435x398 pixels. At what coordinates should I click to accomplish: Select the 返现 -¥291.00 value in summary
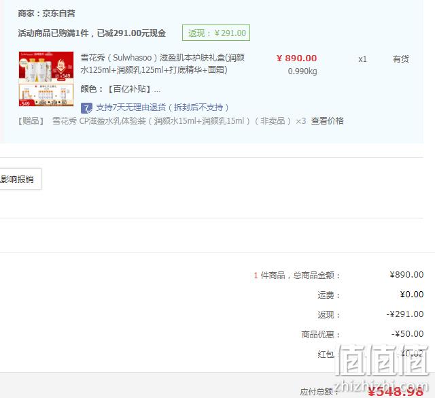(405, 314)
